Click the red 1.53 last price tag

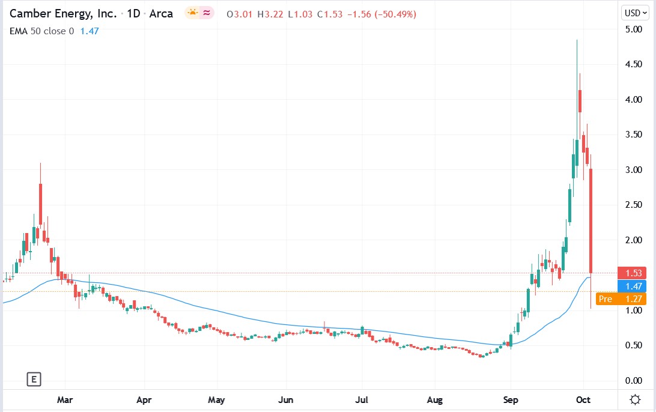[631, 273]
